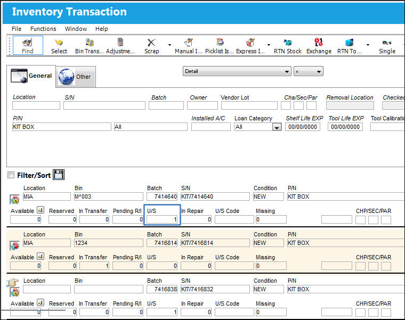
Task: Open the dropdown arrow after Express Issue
Action: (x=269, y=45)
